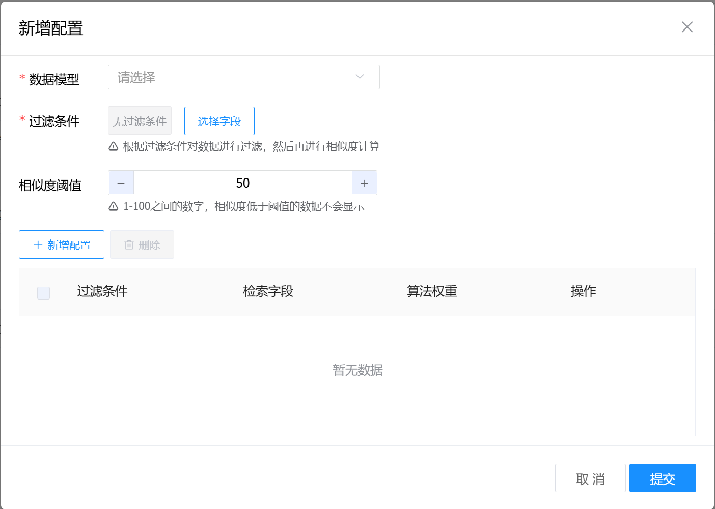Screen dimensions: 715x509
Task: Toggle the select-all checkbox in table header
Action: 43,292
